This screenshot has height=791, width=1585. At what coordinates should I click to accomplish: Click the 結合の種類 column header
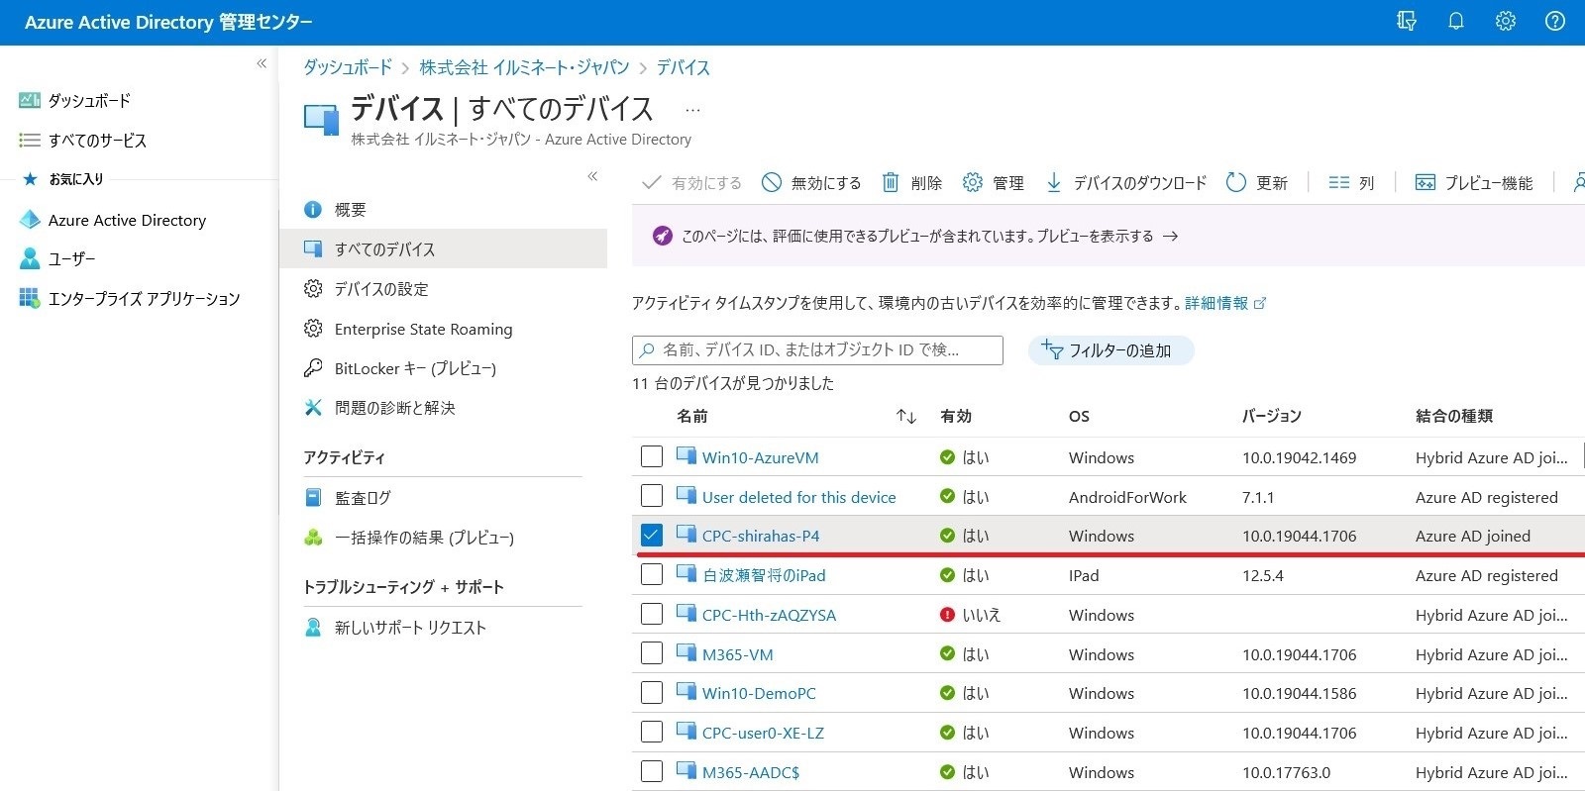coord(1454,416)
